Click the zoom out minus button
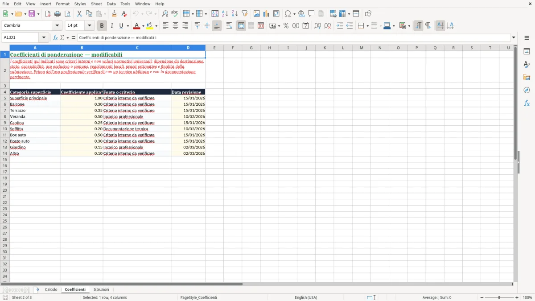Screen dimensions: 535x301 click(x=482, y=297)
